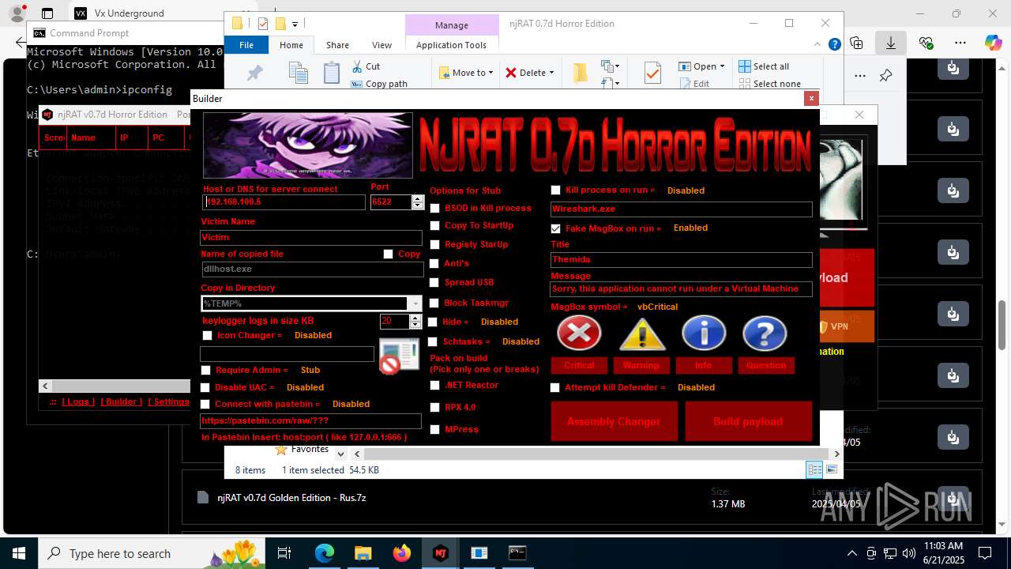Viewport: 1011px width, 569px height.
Task: Switch Explorer to large icons view
Action: pos(831,470)
